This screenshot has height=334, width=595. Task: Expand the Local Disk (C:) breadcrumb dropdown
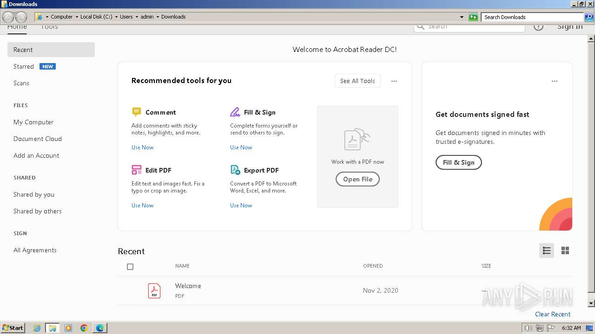coord(116,17)
